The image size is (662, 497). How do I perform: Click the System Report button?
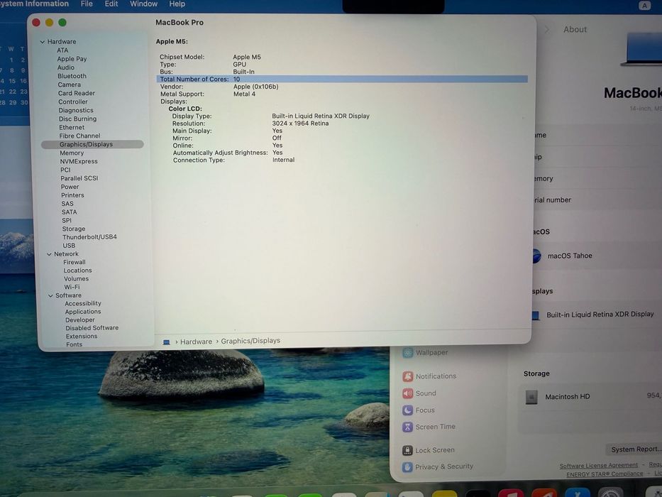pyautogui.click(x=634, y=449)
